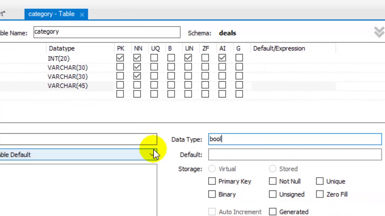Screen dimensions: 385x216
Task: Uncheck NN on the first VARCHAR(30) row
Action: 137,67
